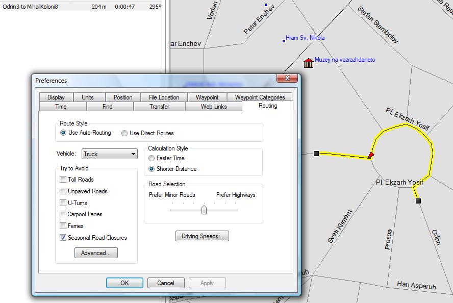Switch to the Display tab
453x303 pixels.
(x=56, y=97)
